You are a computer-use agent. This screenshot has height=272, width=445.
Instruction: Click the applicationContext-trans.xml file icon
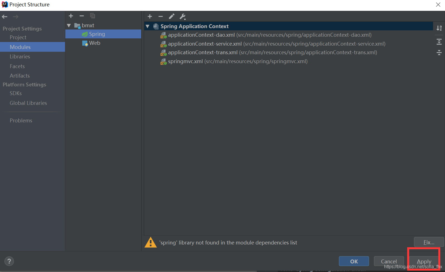coord(163,53)
